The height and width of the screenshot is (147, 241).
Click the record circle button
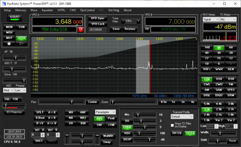pos(9,44)
